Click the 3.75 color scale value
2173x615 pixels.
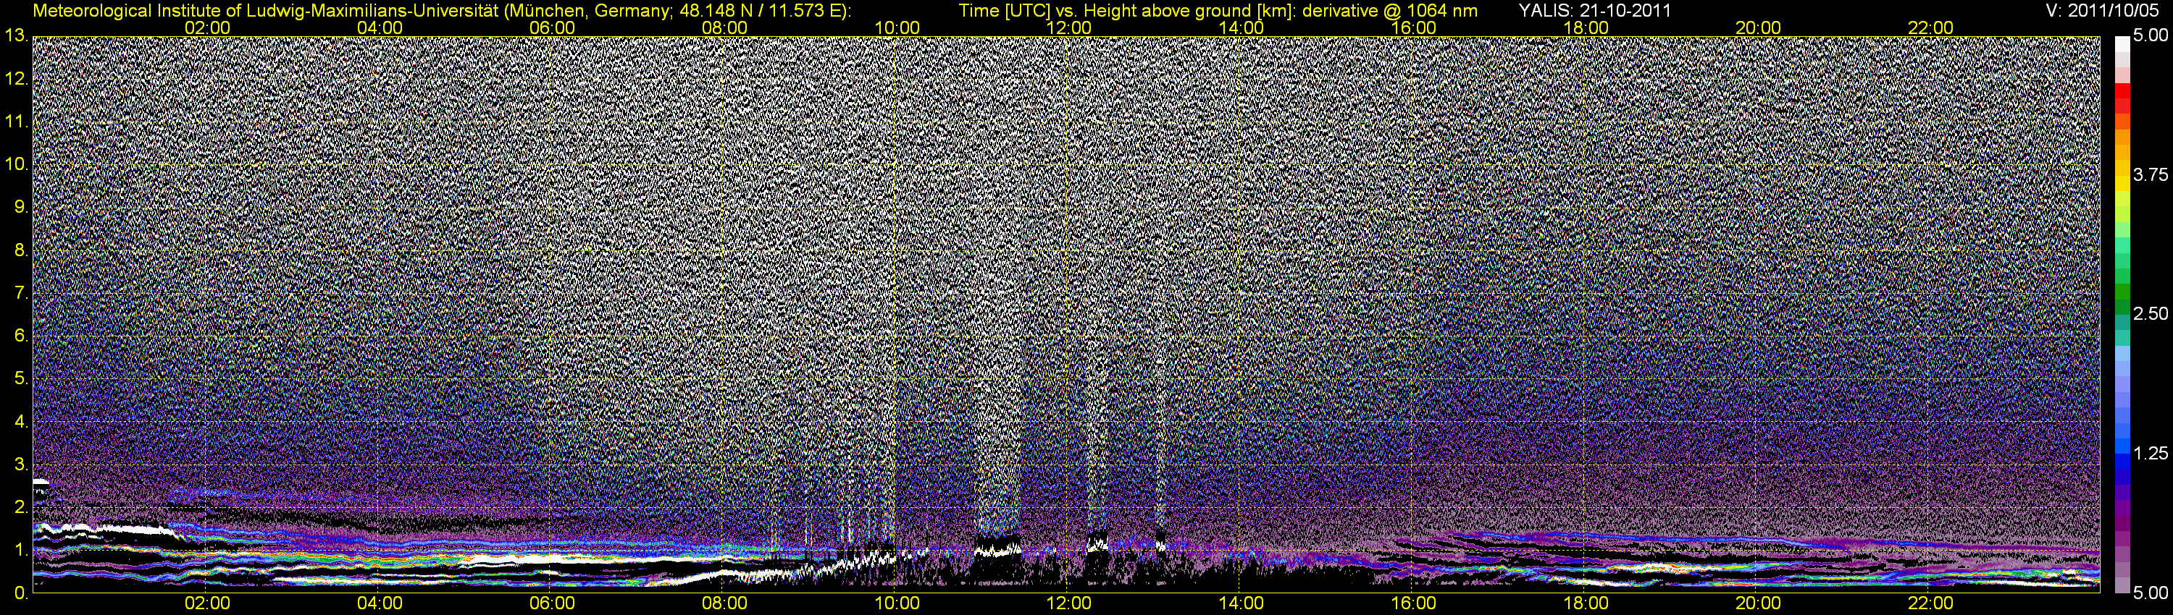coord(2151,174)
